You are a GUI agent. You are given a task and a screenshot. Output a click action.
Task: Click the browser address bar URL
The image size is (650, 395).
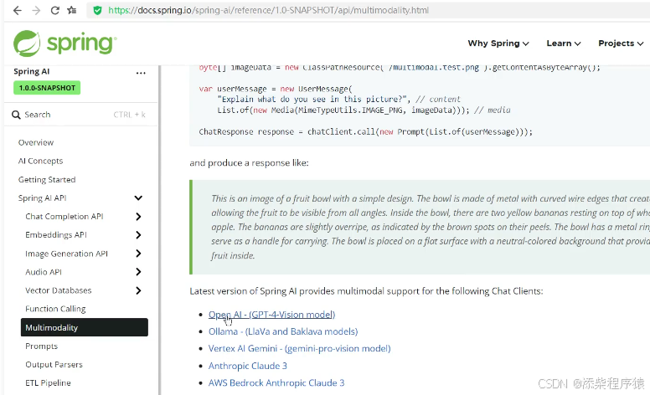[x=268, y=10]
